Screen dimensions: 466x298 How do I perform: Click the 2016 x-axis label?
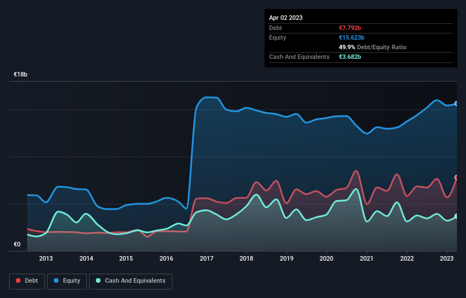166,258
